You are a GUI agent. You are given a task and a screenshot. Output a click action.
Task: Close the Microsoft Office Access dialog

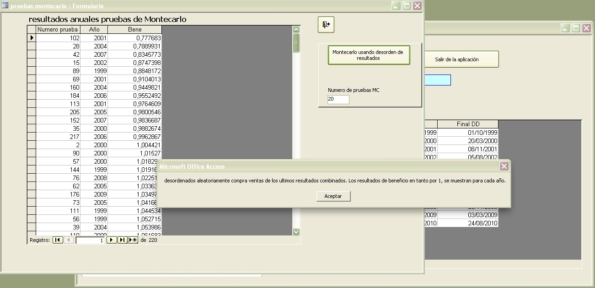click(504, 166)
